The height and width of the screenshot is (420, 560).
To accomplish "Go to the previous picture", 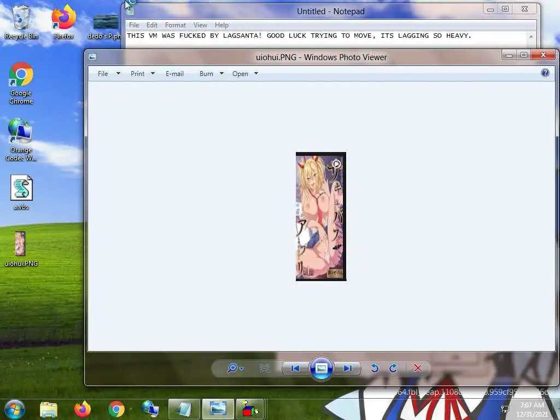I will [x=295, y=368].
